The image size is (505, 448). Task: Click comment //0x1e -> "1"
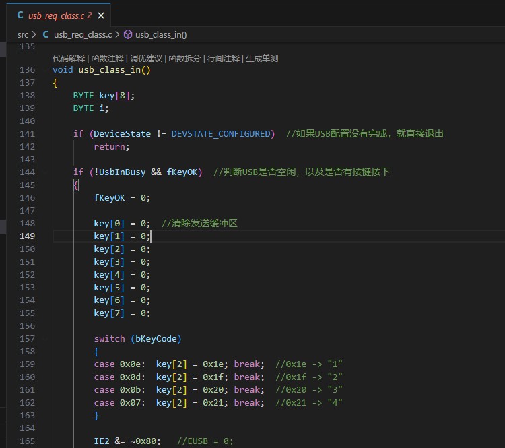[x=308, y=364]
